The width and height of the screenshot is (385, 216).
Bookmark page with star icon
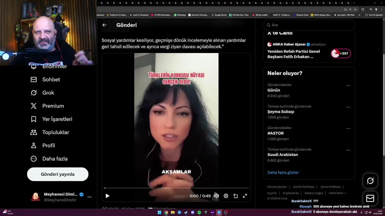pos(355,9)
